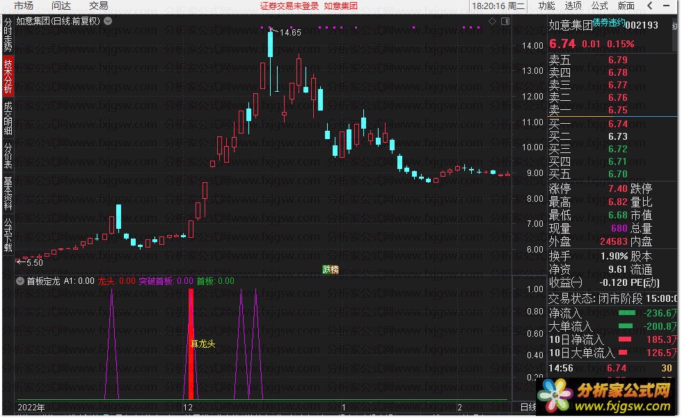Open the 公式 menu
Screen dimensions: 682x418
599,6
